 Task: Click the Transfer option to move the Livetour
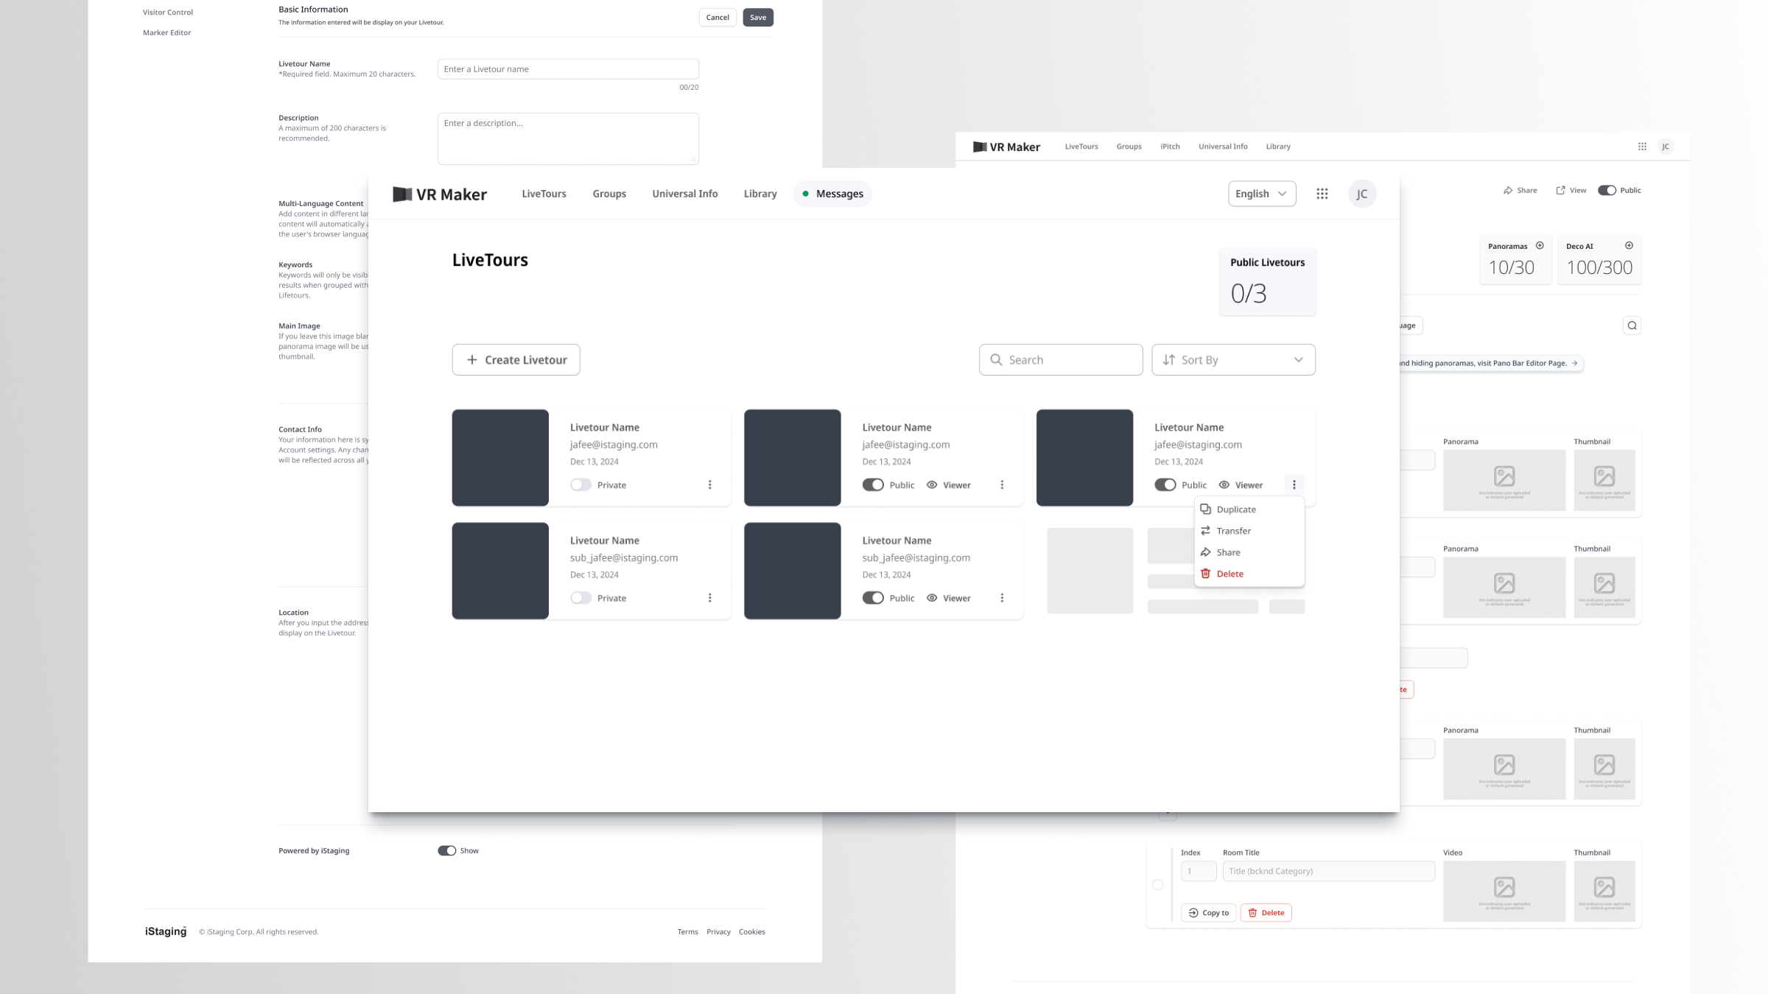click(x=1232, y=530)
